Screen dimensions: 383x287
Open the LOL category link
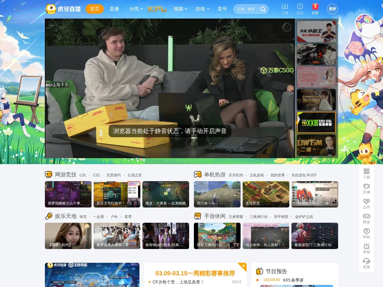[83, 175]
